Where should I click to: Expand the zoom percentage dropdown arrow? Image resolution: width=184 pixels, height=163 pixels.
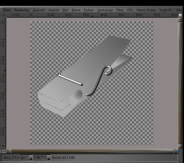[49, 158]
